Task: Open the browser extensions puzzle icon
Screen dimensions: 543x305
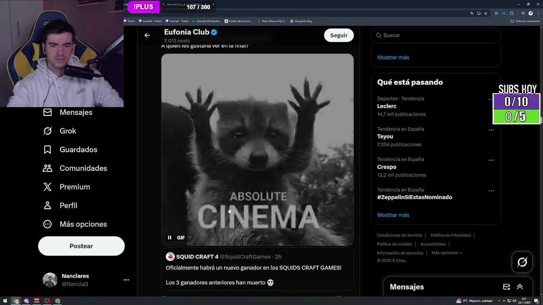Action: pos(512,13)
